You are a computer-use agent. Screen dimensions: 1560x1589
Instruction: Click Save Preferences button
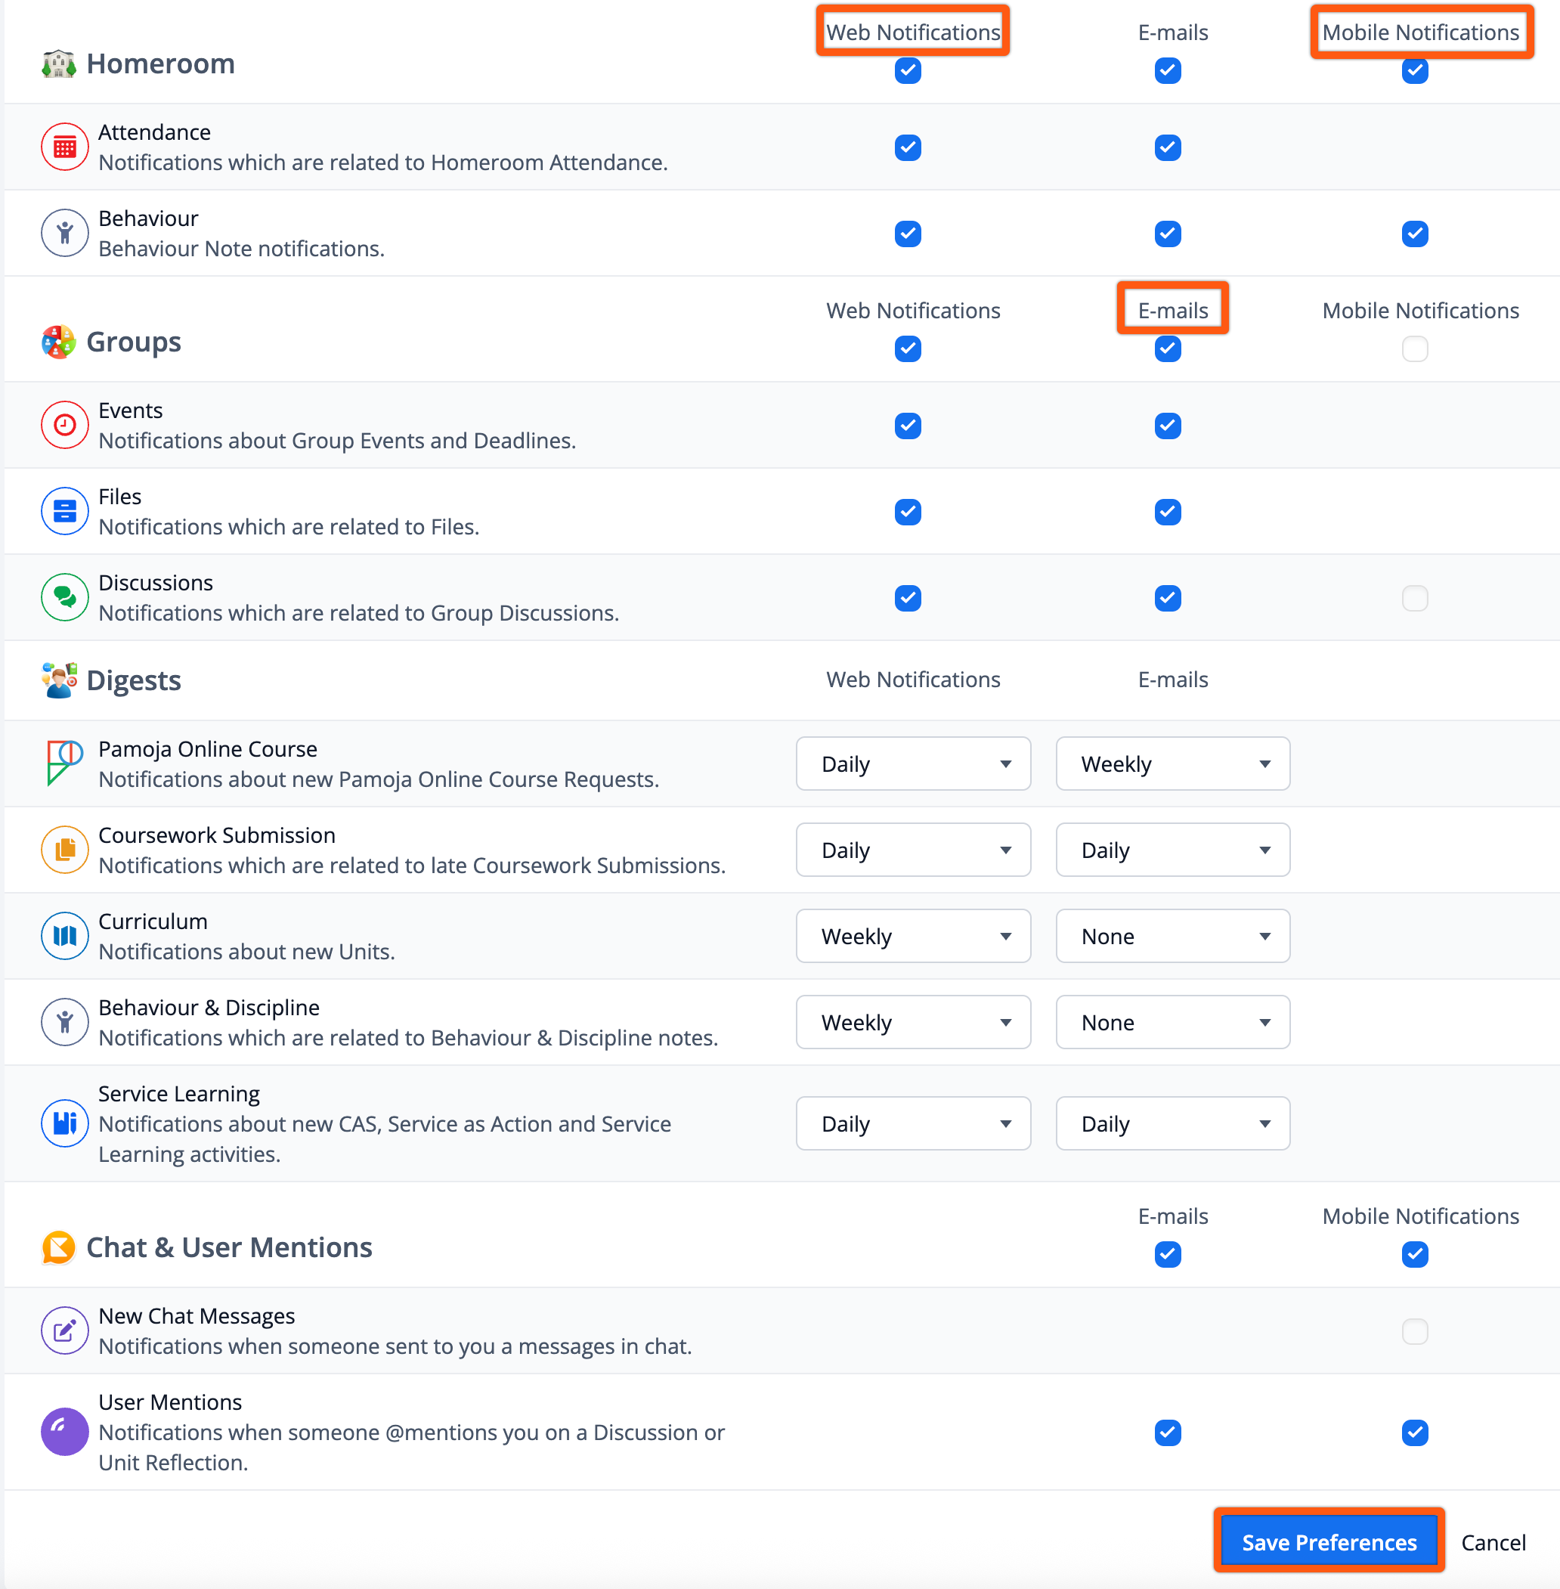tap(1328, 1542)
